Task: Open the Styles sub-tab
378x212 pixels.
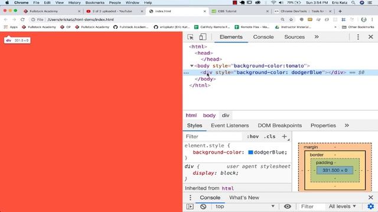Action: [x=194, y=125]
